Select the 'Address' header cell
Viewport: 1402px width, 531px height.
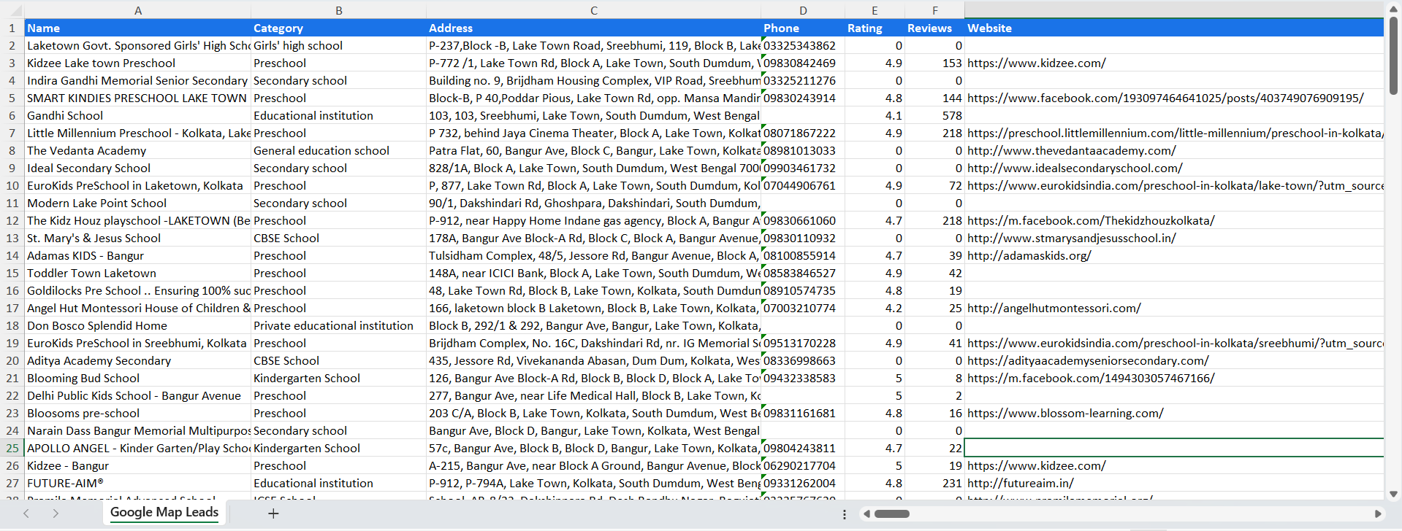click(594, 28)
